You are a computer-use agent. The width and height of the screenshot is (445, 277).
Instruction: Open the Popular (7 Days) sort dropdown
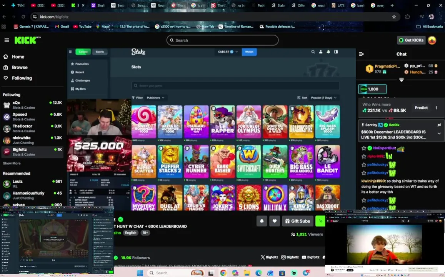[x=324, y=98]
